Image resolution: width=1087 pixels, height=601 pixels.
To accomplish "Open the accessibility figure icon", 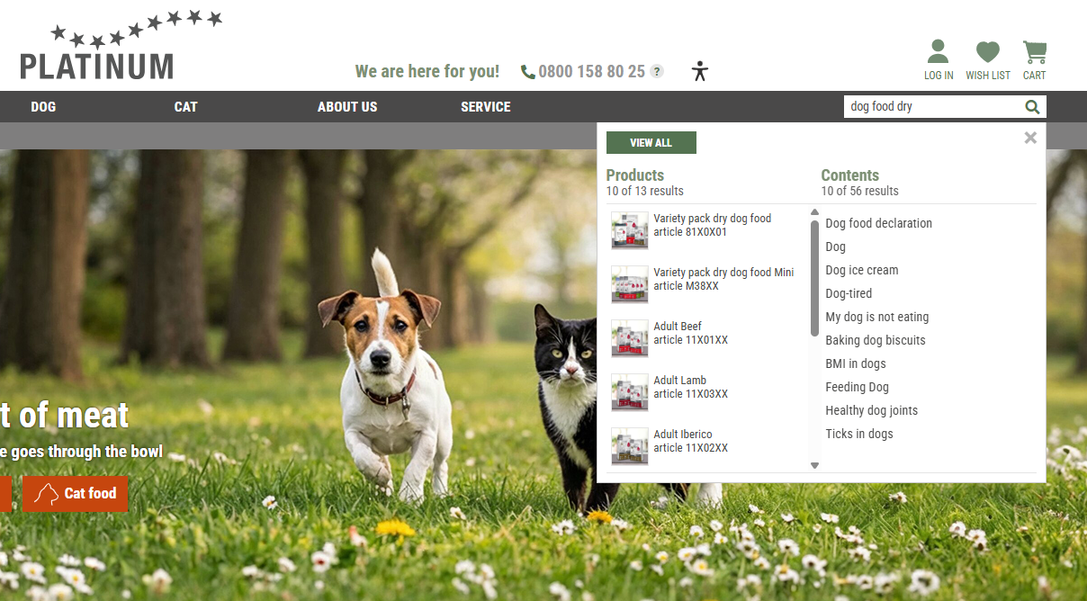I will point(700,71).
